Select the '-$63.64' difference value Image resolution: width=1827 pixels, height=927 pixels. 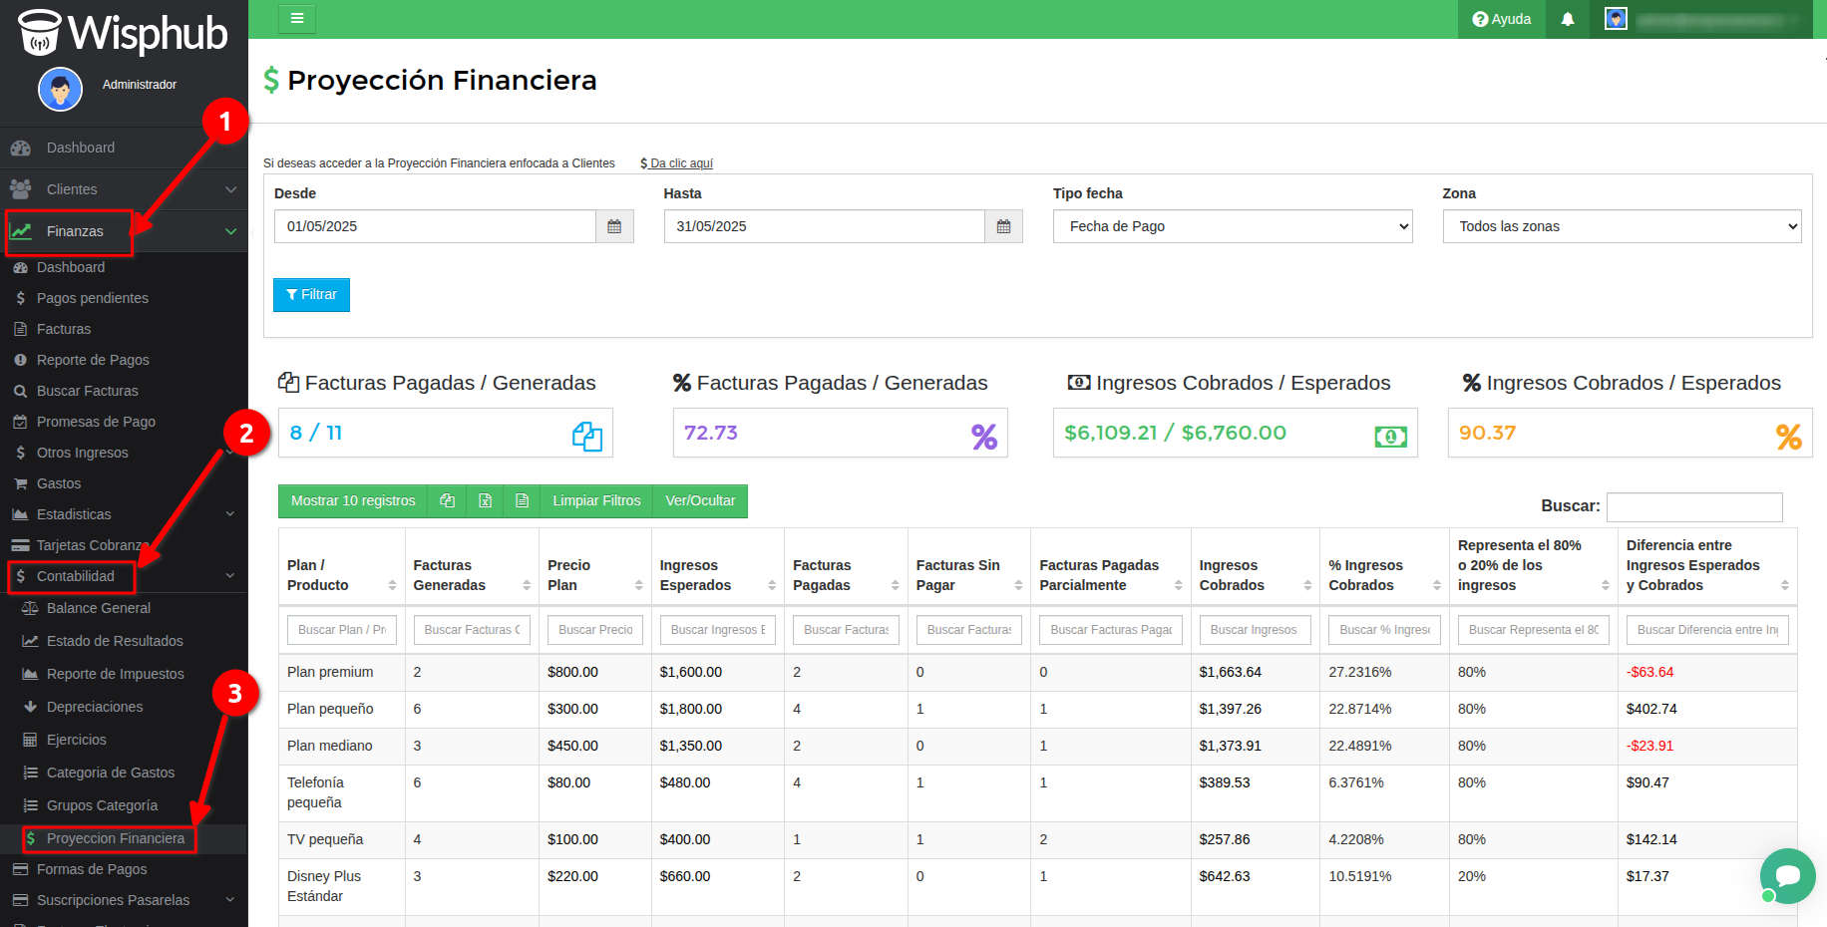(x=1650, y=673)
